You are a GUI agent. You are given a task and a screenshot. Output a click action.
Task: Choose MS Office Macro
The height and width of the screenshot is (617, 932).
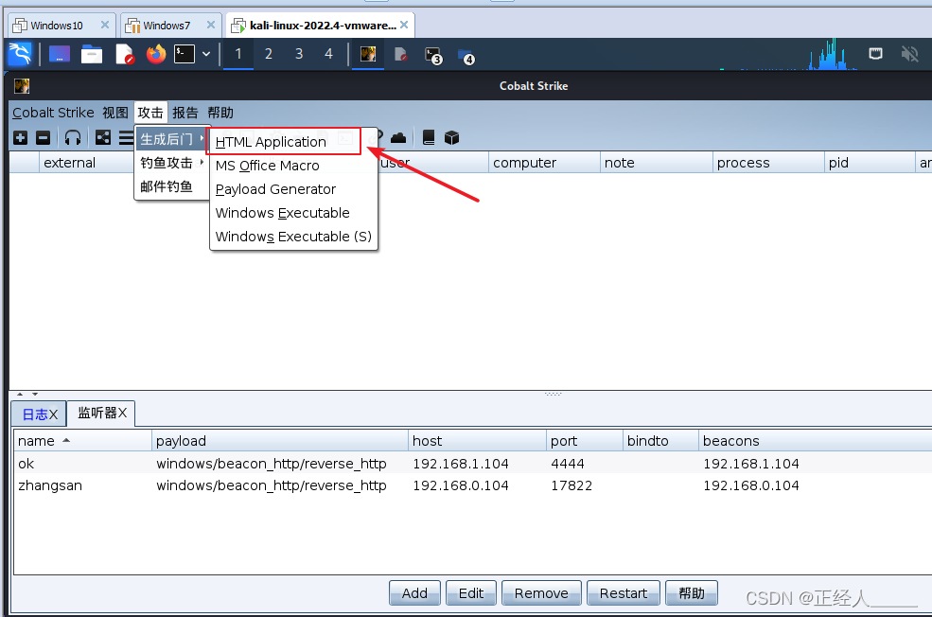[293, 166]
